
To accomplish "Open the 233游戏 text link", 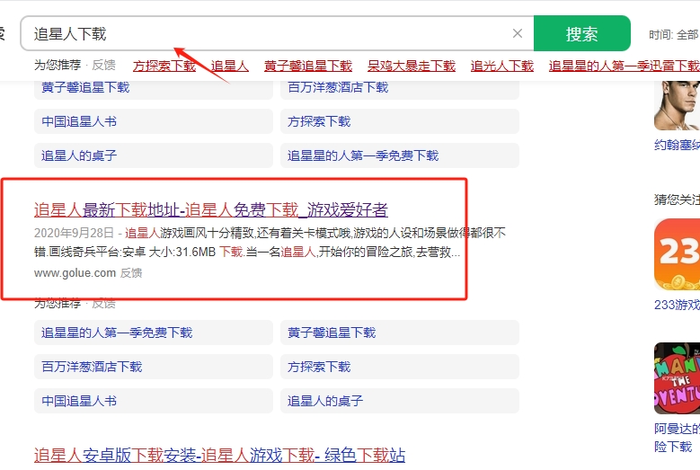I will [677, 306].
